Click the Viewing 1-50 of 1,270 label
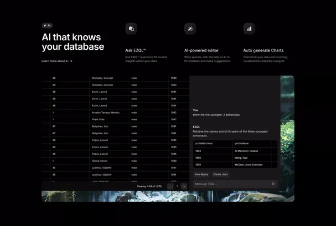This screenshot has height=226, width=336. tap(150, 186)
